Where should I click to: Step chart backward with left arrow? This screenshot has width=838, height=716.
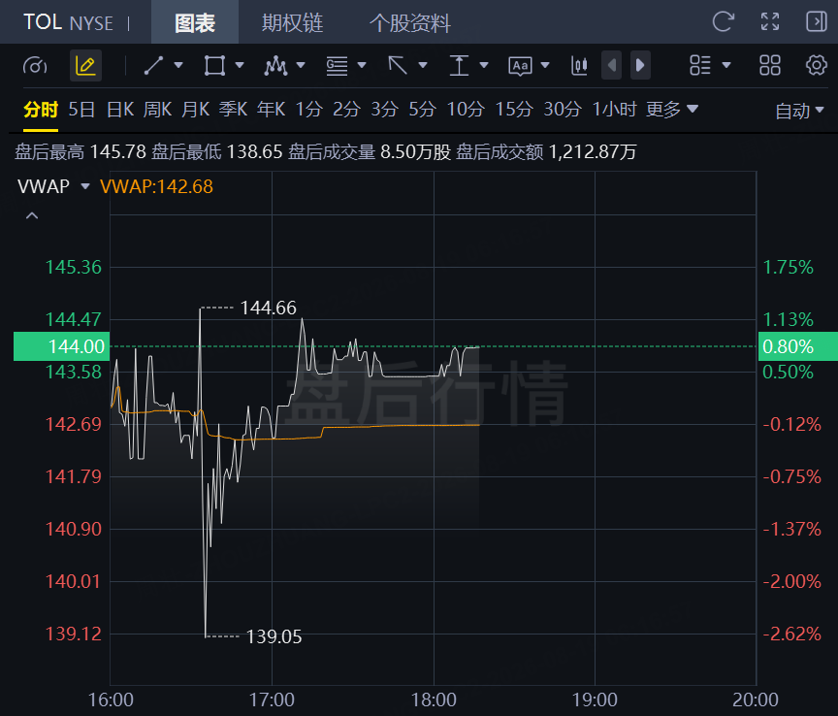coord(611,65)
